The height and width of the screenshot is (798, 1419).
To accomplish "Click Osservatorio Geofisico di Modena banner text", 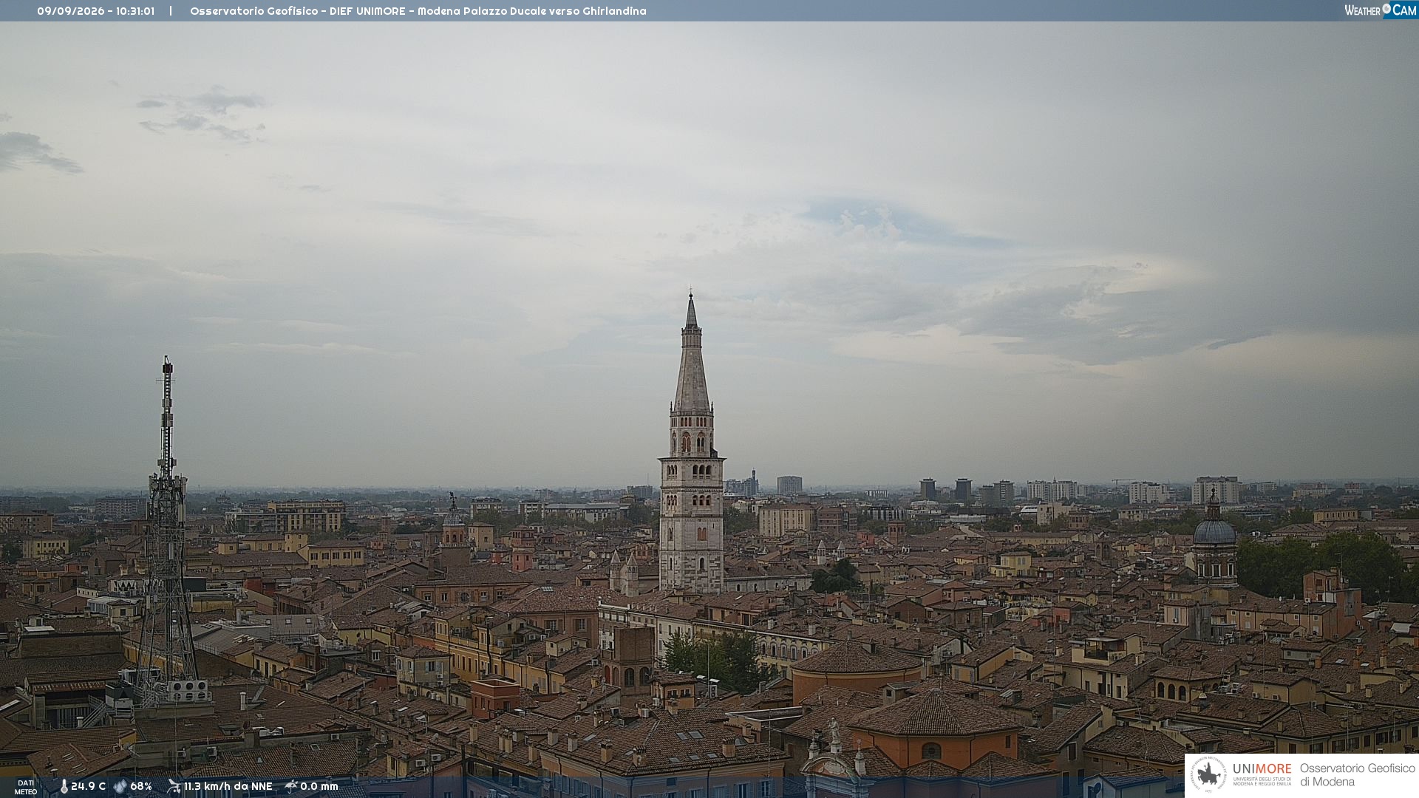I will coord(1357,774).
